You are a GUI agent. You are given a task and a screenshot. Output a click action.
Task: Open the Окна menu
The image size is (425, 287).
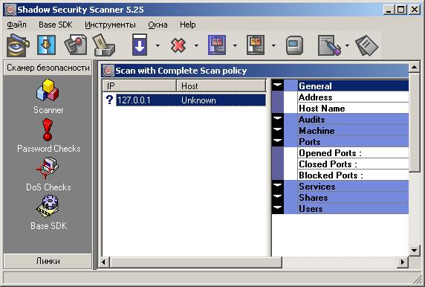[x=158, y=25]
